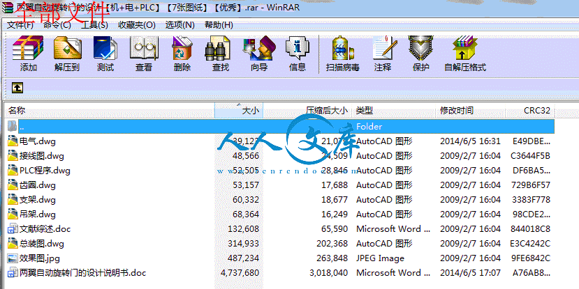Image resolution: width=579 pixels, height=289 pixels.
Task: Open the 收藏夹(O) menu
Action: [x=137, y=25]
